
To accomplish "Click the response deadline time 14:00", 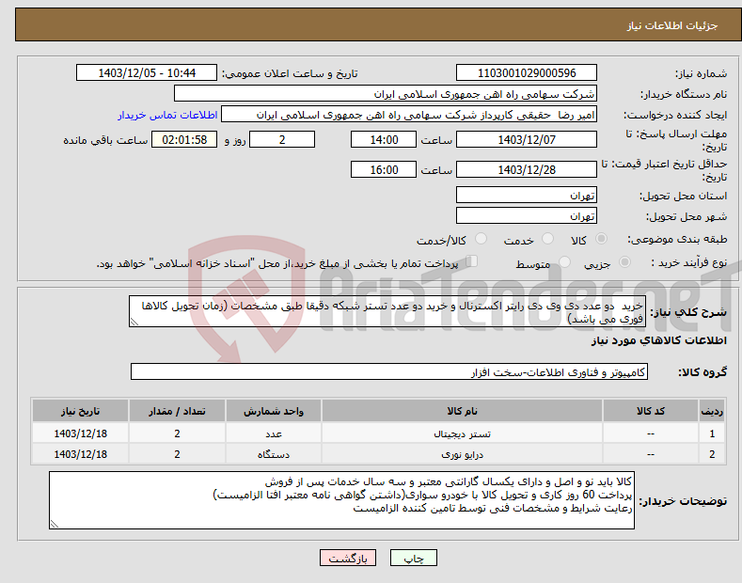I will 384,139.
